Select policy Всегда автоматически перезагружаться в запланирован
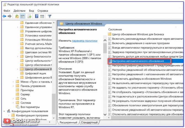Viewport: 185px width, 128px height. pyautogui.click(x=146, y=48)
